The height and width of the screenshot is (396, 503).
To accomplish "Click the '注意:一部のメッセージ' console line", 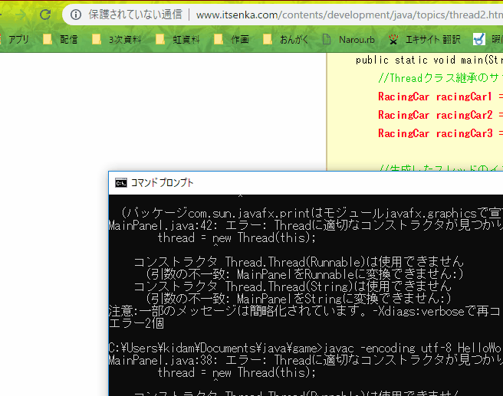I will [x=306, y=311].
